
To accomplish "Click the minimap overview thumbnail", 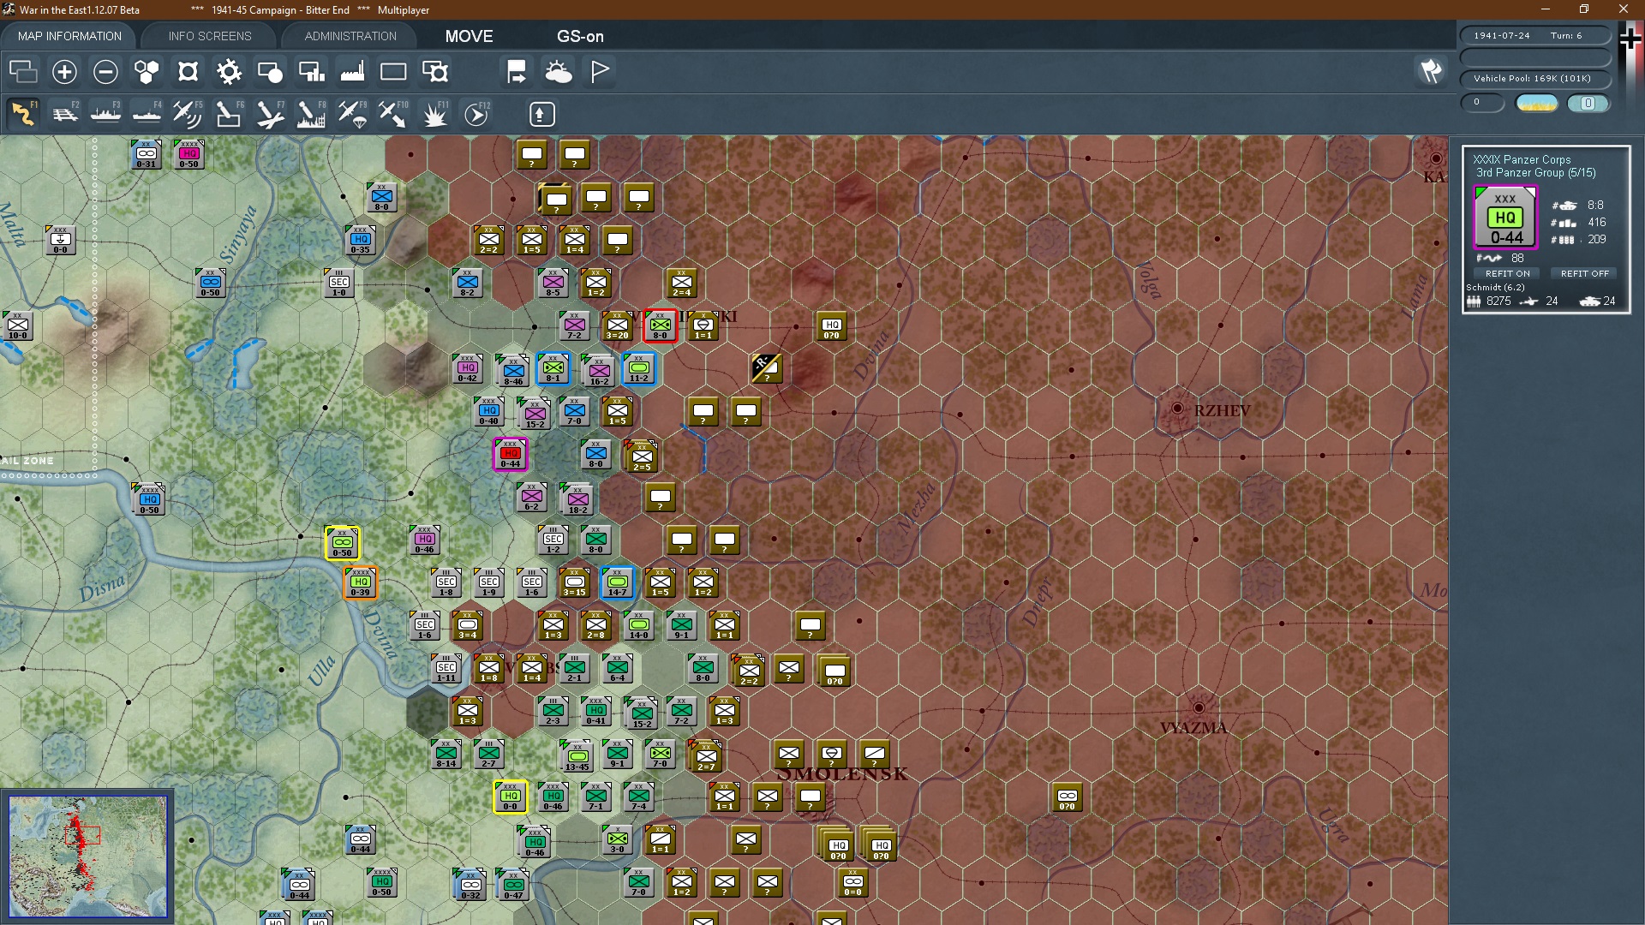I will point(87,856).
